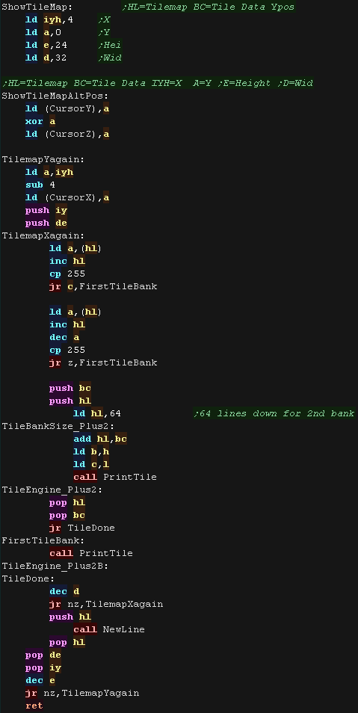Click the ShowTileMap label
Image resolution: width=358 pixels, height=713 pixels.
point(37,7)
